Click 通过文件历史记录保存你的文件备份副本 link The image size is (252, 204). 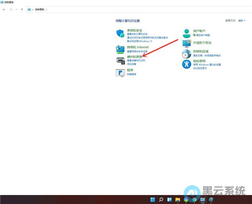[x=147, y=38]
